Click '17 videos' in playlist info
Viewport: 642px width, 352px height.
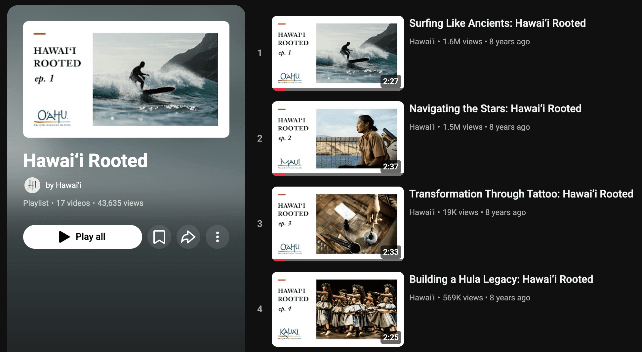[73, 203]
